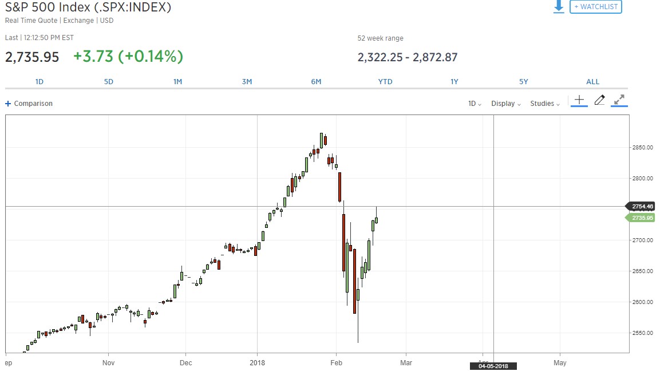Click the 2754.46 crosshair price label
Viewport: 668px width, 379px height.
[643, 206]
